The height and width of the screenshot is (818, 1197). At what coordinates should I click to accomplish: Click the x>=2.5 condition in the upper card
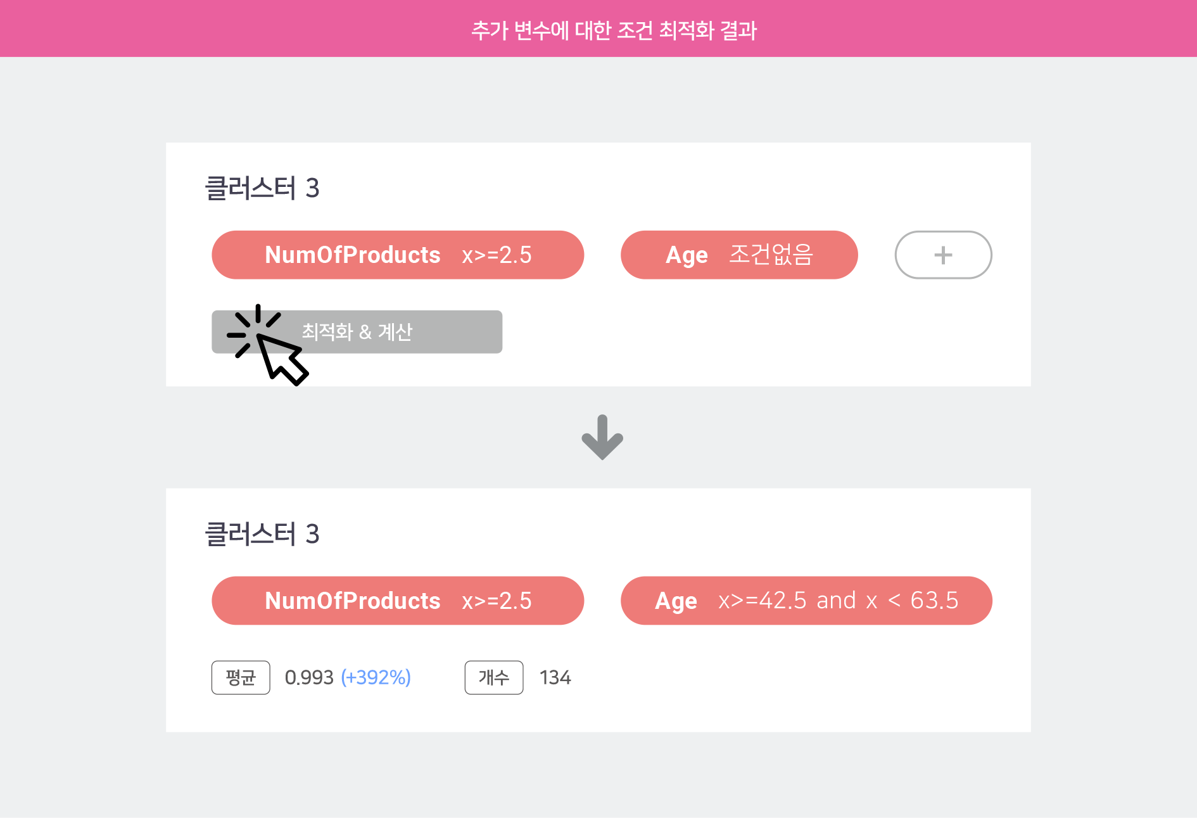(x=497, y=255)
